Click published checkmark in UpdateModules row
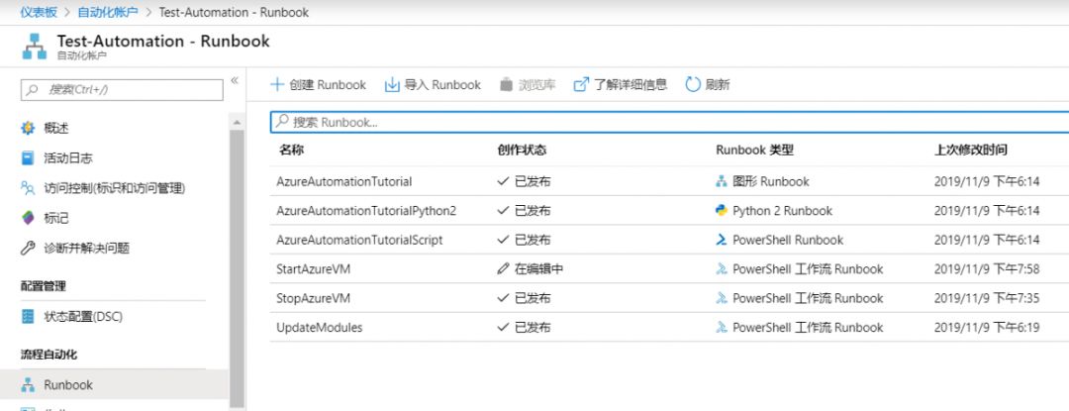 (503, 327)
